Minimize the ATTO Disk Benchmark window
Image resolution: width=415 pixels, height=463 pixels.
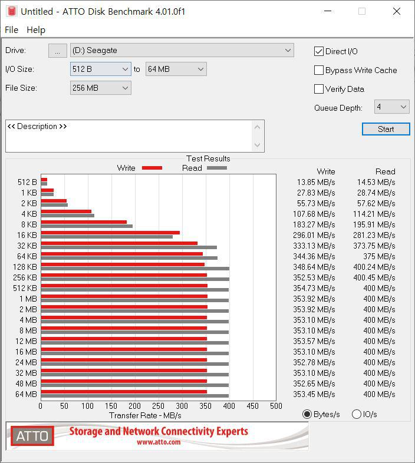(328, 11)
